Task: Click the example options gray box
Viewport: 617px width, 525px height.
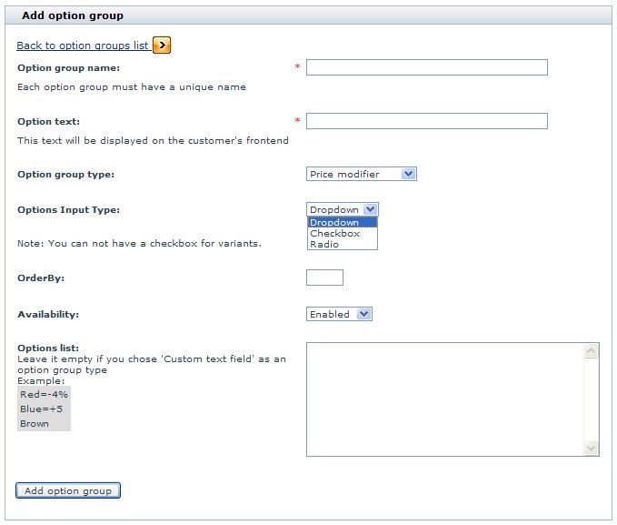Action: (44, 409)
